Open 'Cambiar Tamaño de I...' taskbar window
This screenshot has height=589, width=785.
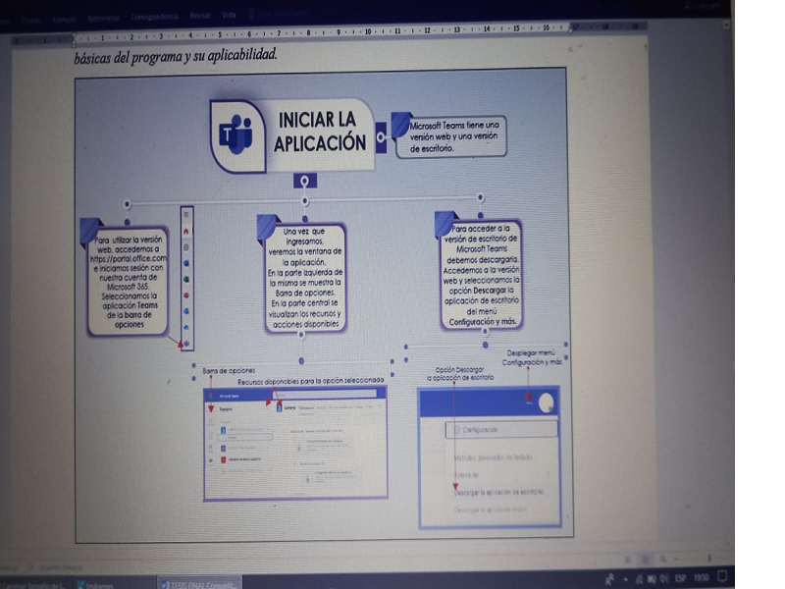tap(33, 585)
